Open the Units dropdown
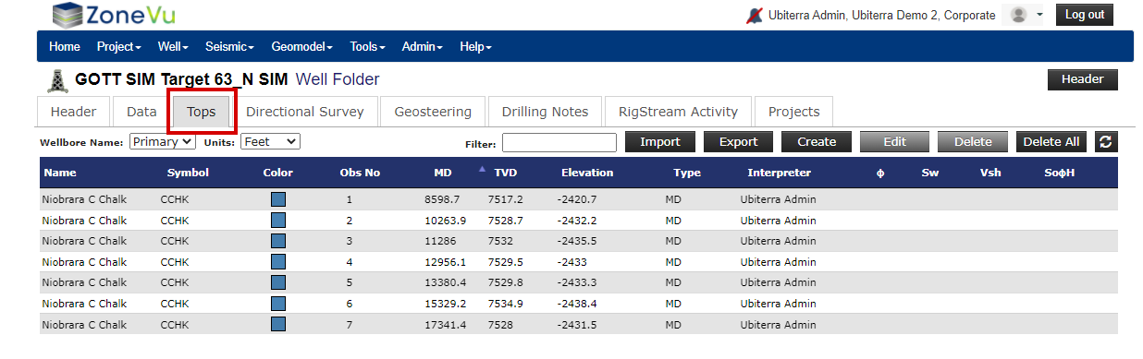The width and height of the screenshot is (1143, 359). click(270, 142)
